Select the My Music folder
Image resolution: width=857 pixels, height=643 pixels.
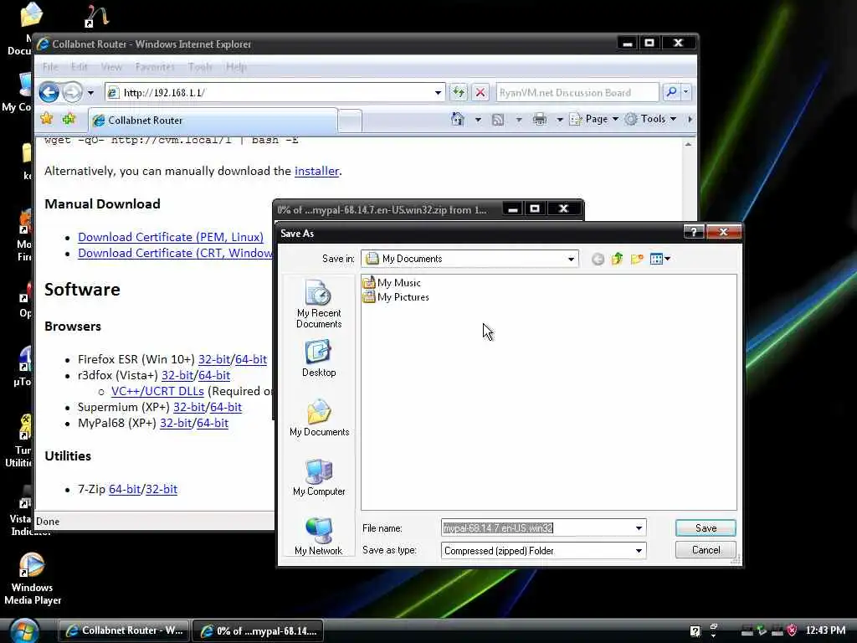[x=392, y=283]
